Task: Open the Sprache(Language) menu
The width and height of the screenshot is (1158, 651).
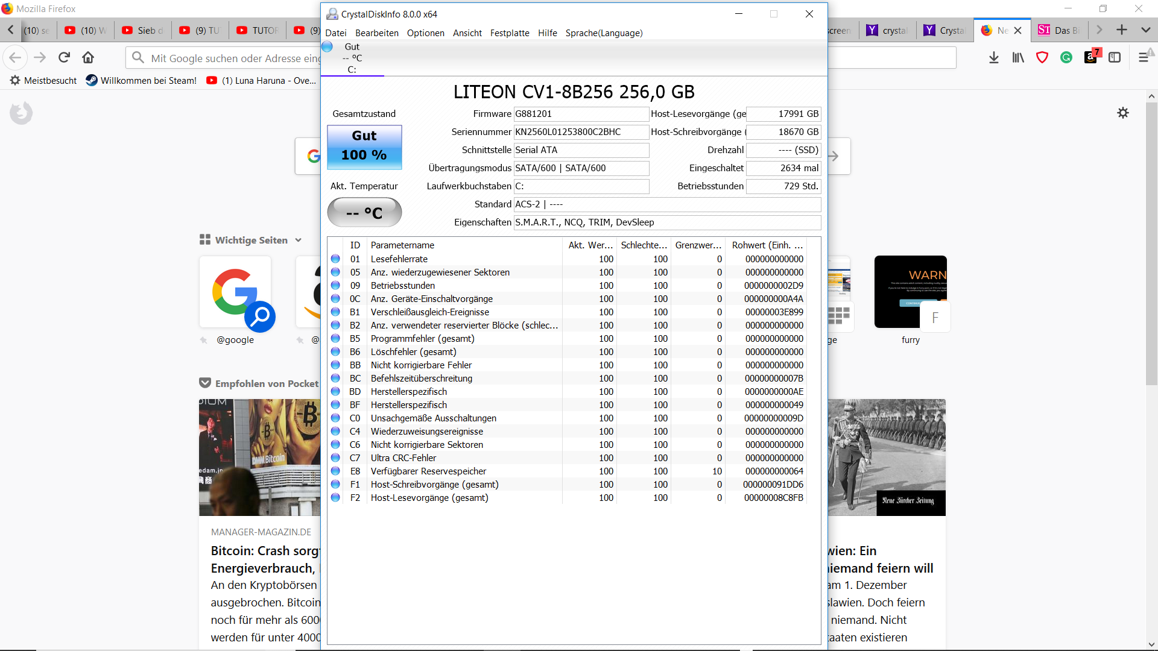Action: (604, 33)
